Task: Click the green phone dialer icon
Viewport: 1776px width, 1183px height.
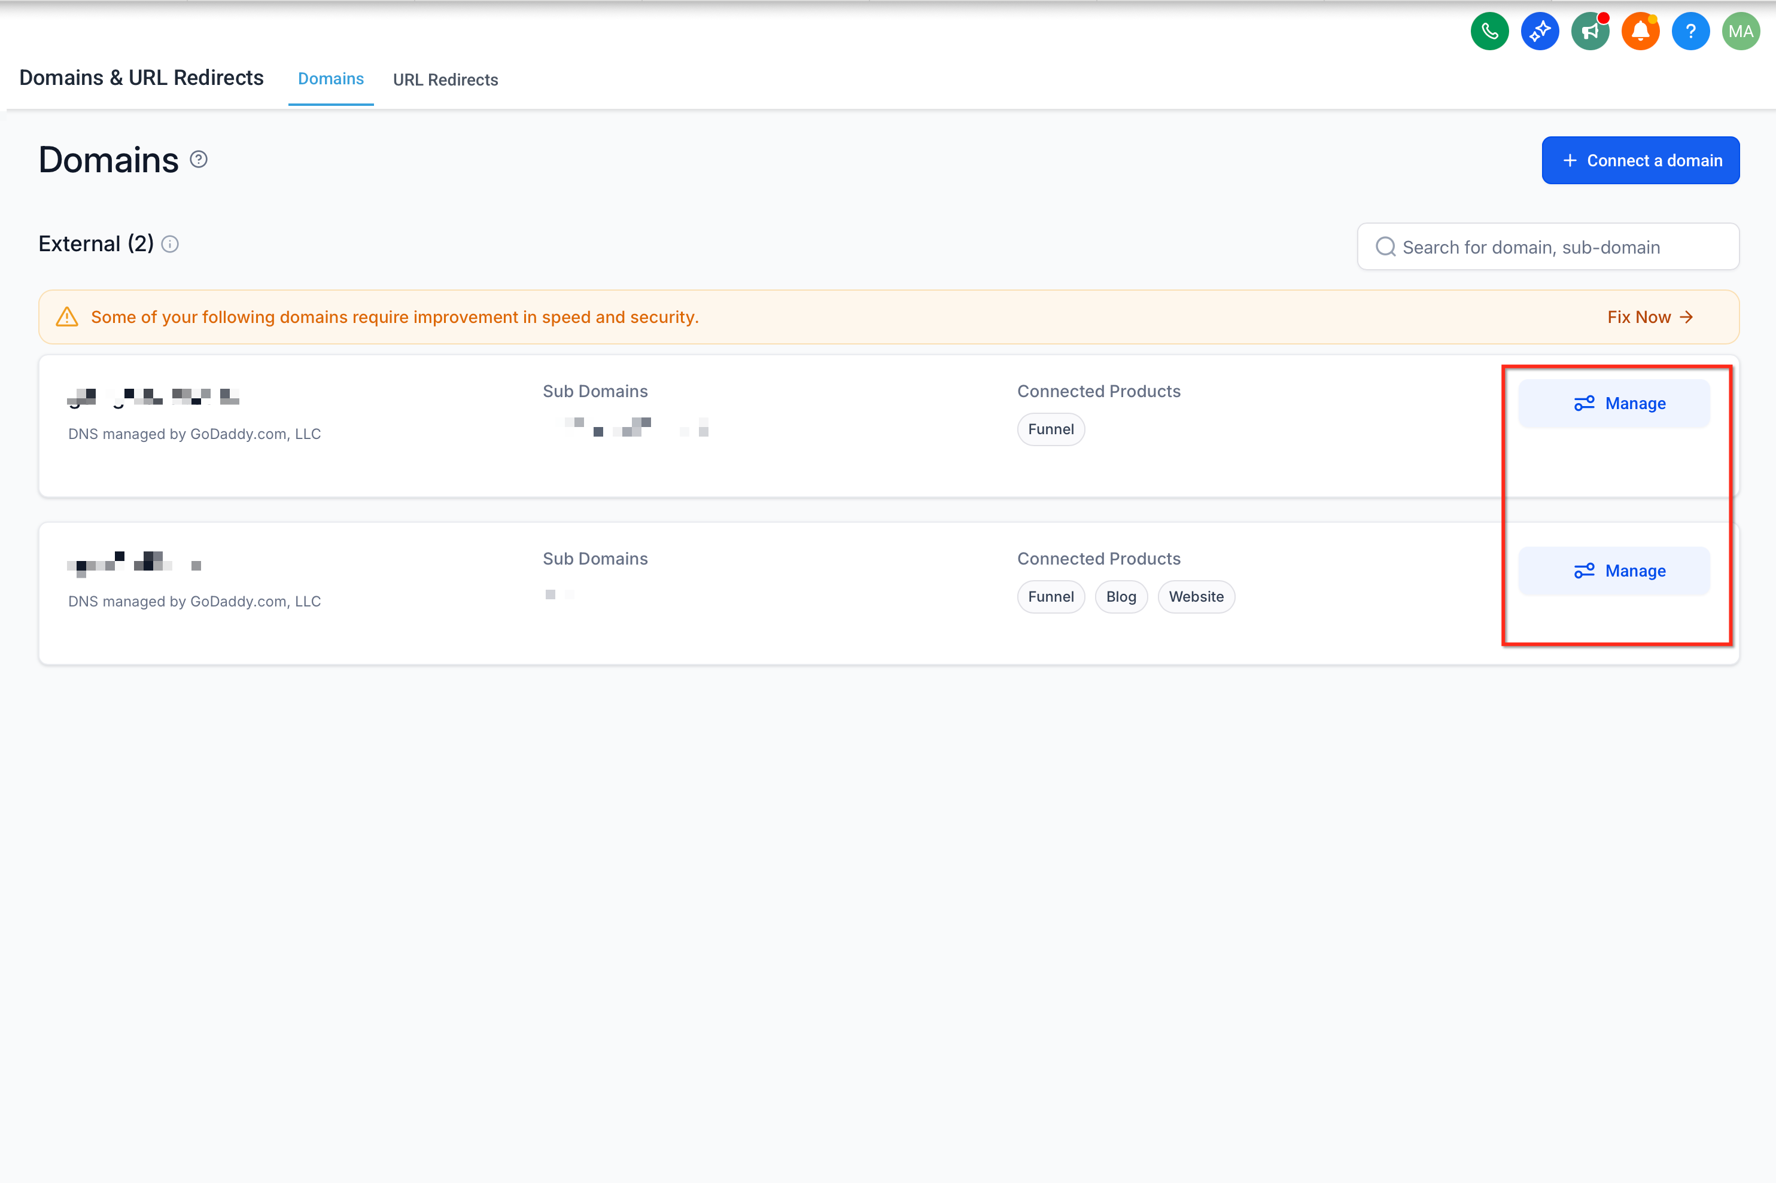Action: click(x=1489, y=32)
